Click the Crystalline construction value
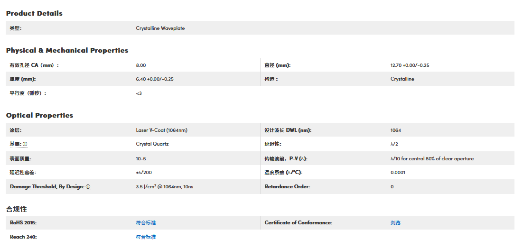 [x=402, y=79]
